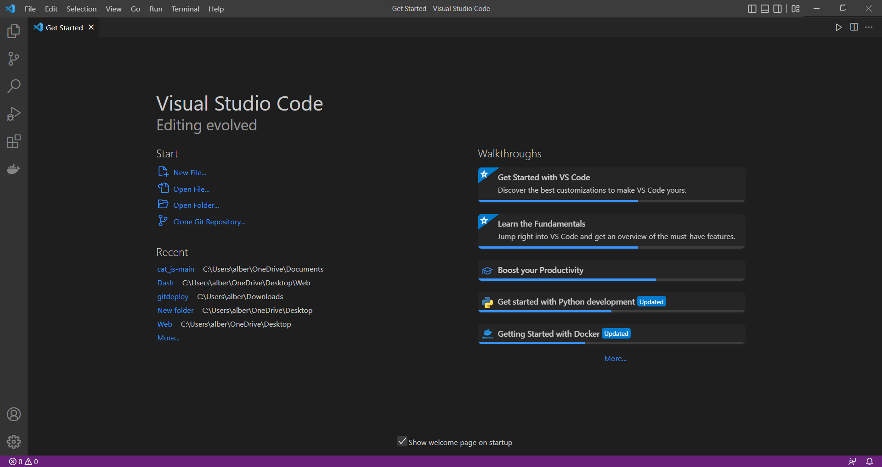Screen dimensions: 882x467
Task: Close the Get Started tab
Action: tap(91, 28)
